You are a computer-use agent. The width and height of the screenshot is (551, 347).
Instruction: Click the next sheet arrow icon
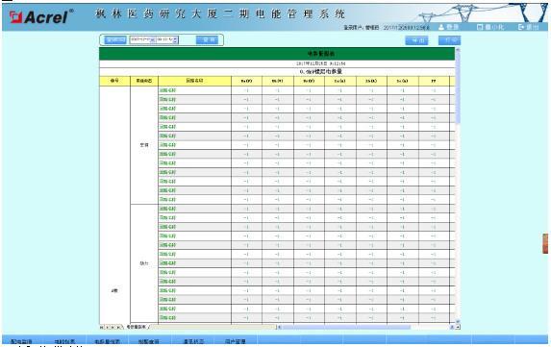[x=113, y=327]
